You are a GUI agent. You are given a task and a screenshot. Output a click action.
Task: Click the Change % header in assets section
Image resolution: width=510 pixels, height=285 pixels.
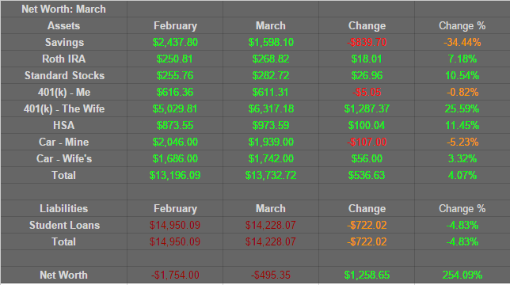[462, 25]
